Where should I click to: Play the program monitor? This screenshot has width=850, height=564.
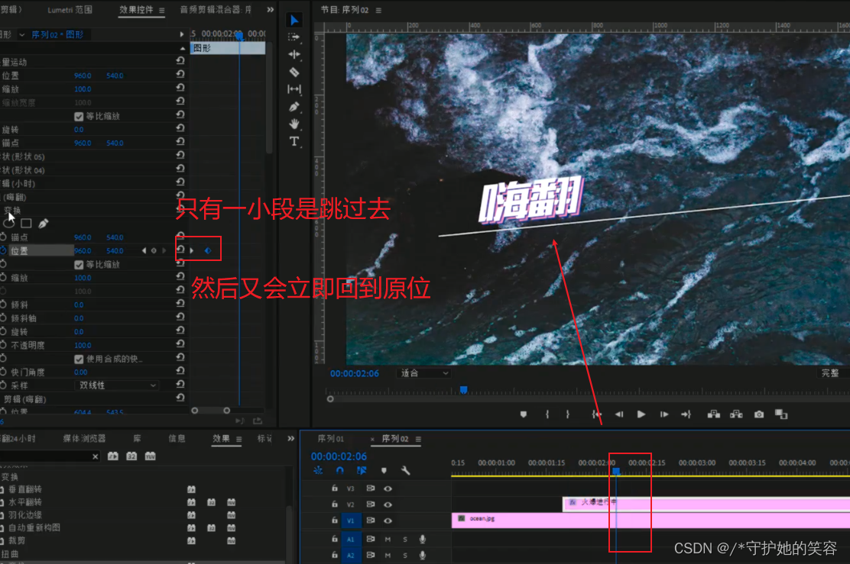point(641,414)
